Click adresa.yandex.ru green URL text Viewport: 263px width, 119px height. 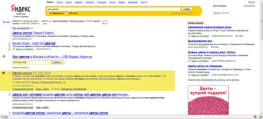tap(21, 68)
